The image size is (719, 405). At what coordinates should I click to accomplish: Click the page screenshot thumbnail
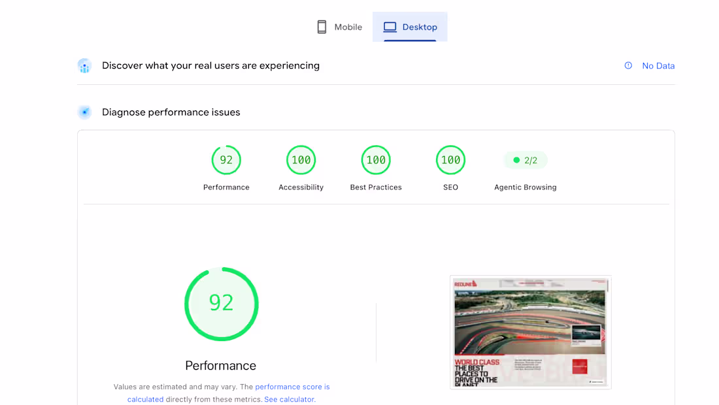click(x=531, y=332)
